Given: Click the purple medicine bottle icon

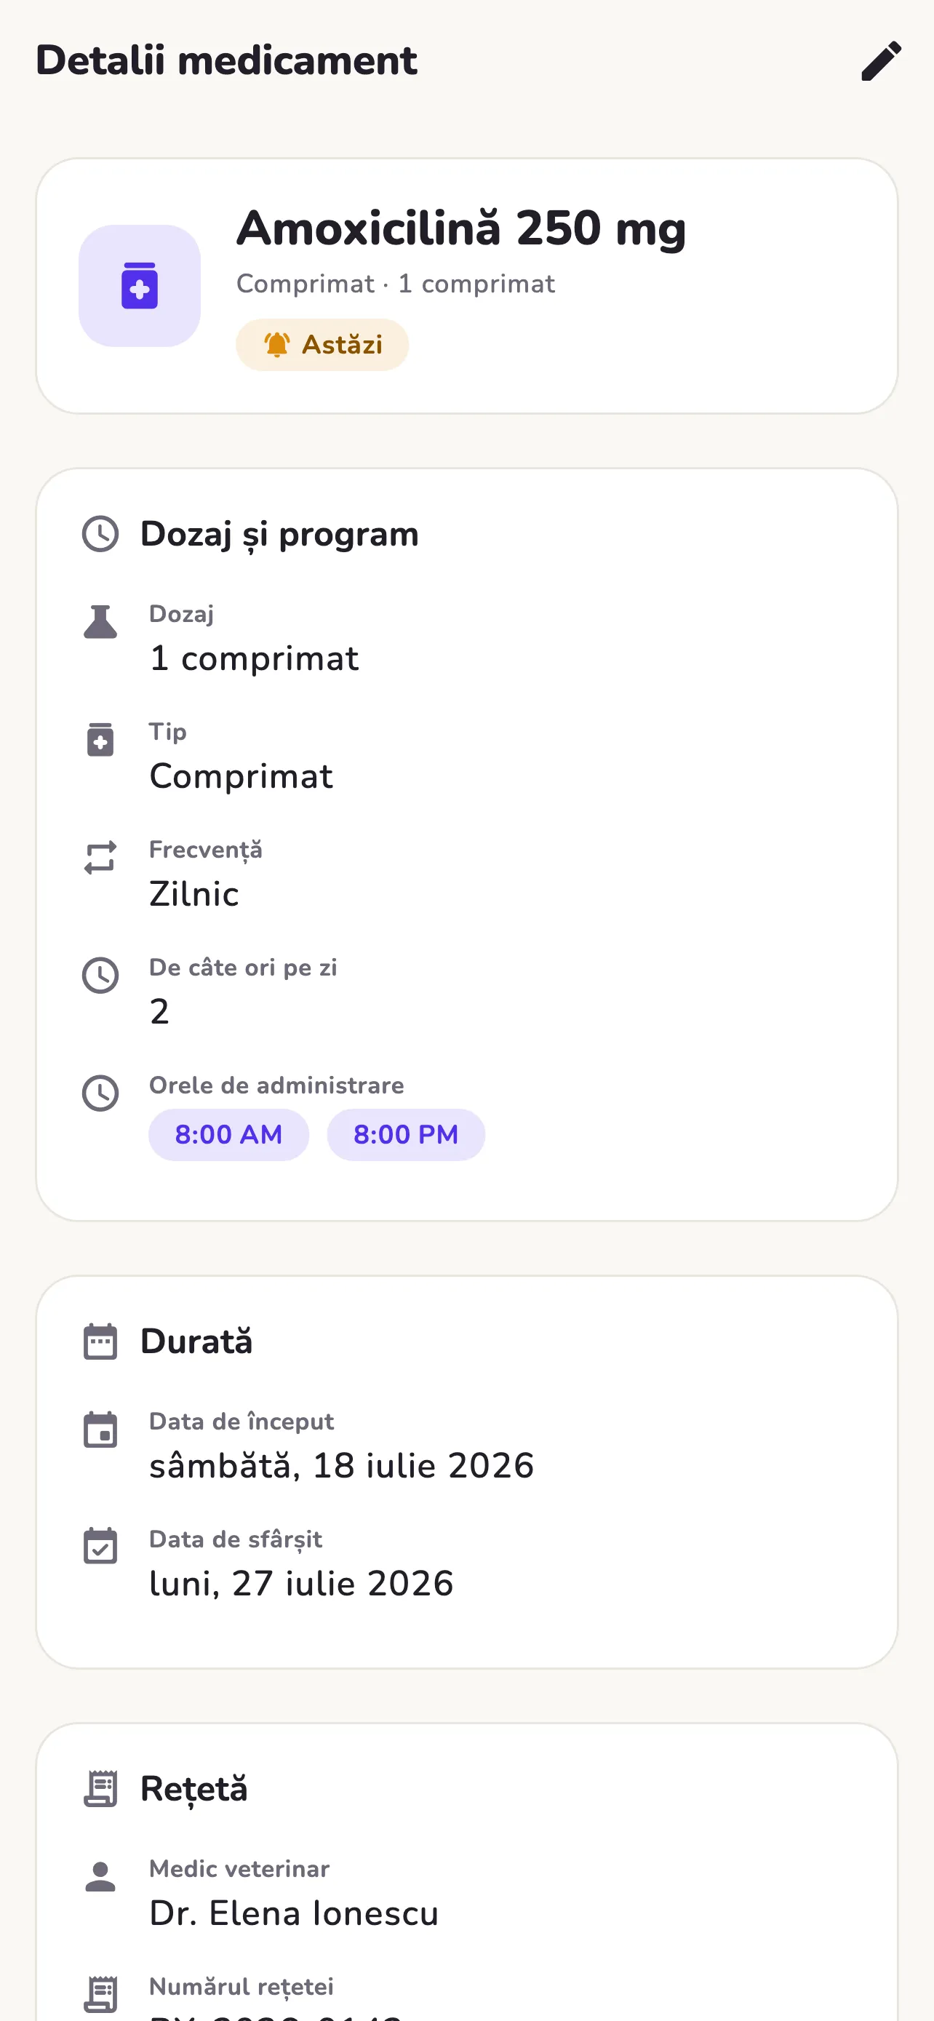Looking at the screenshot, I should [140, 286].
